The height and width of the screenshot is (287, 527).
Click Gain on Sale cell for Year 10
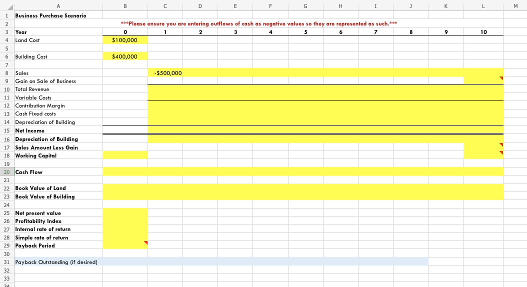click(483, 81)
